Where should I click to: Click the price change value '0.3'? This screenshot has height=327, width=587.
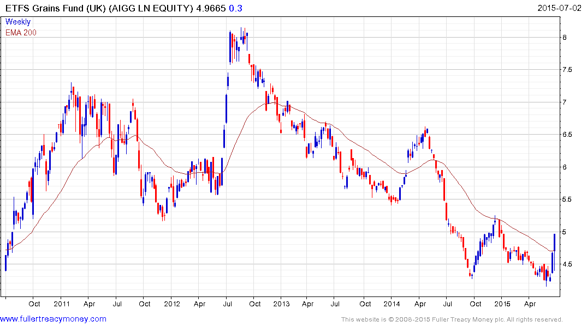click(235, 8)
